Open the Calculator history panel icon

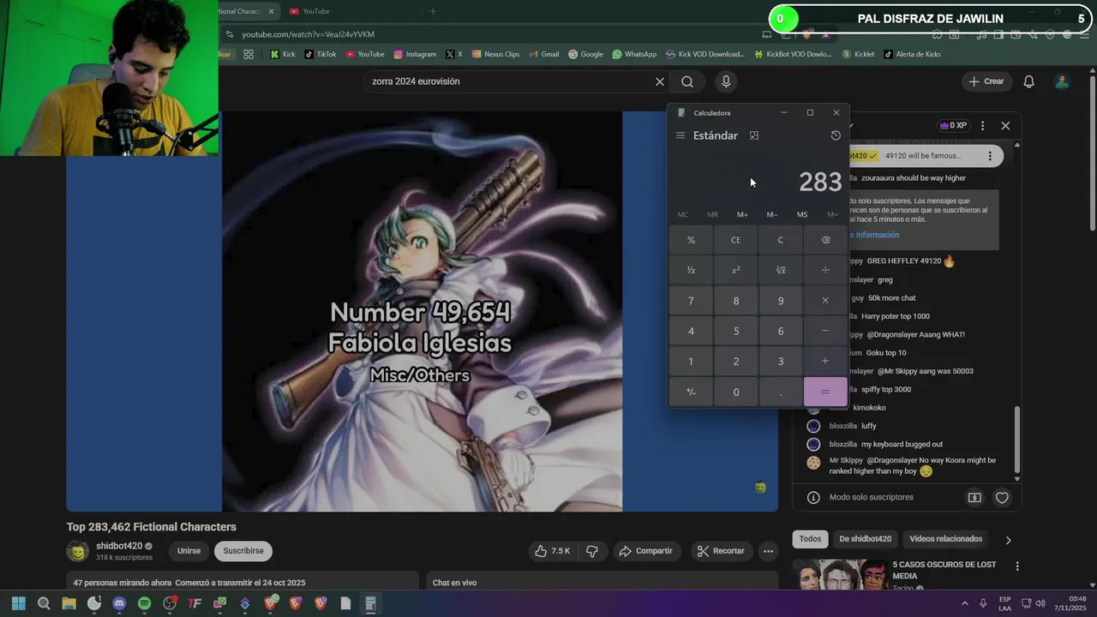[836, 135]
